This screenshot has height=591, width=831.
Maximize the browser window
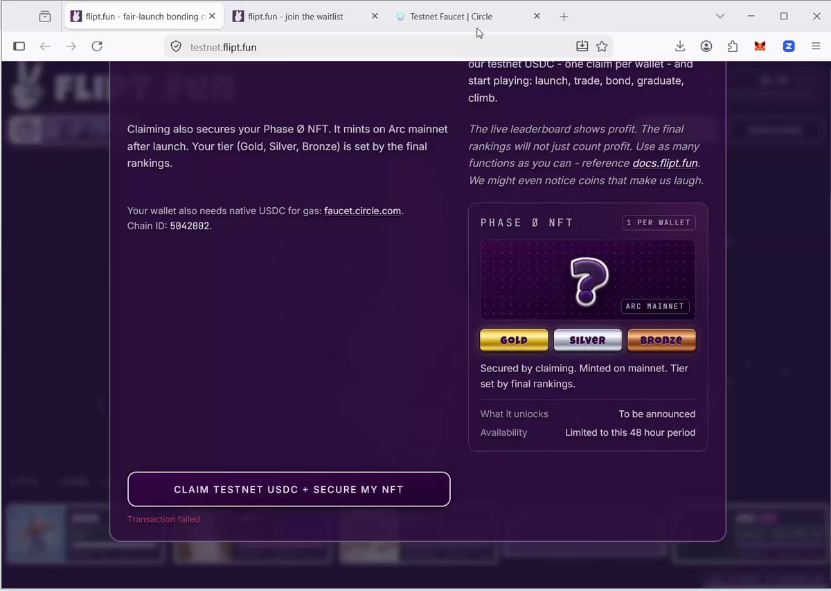784,17
